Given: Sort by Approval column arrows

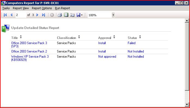Looking at the screenshot, I should 114,37.
